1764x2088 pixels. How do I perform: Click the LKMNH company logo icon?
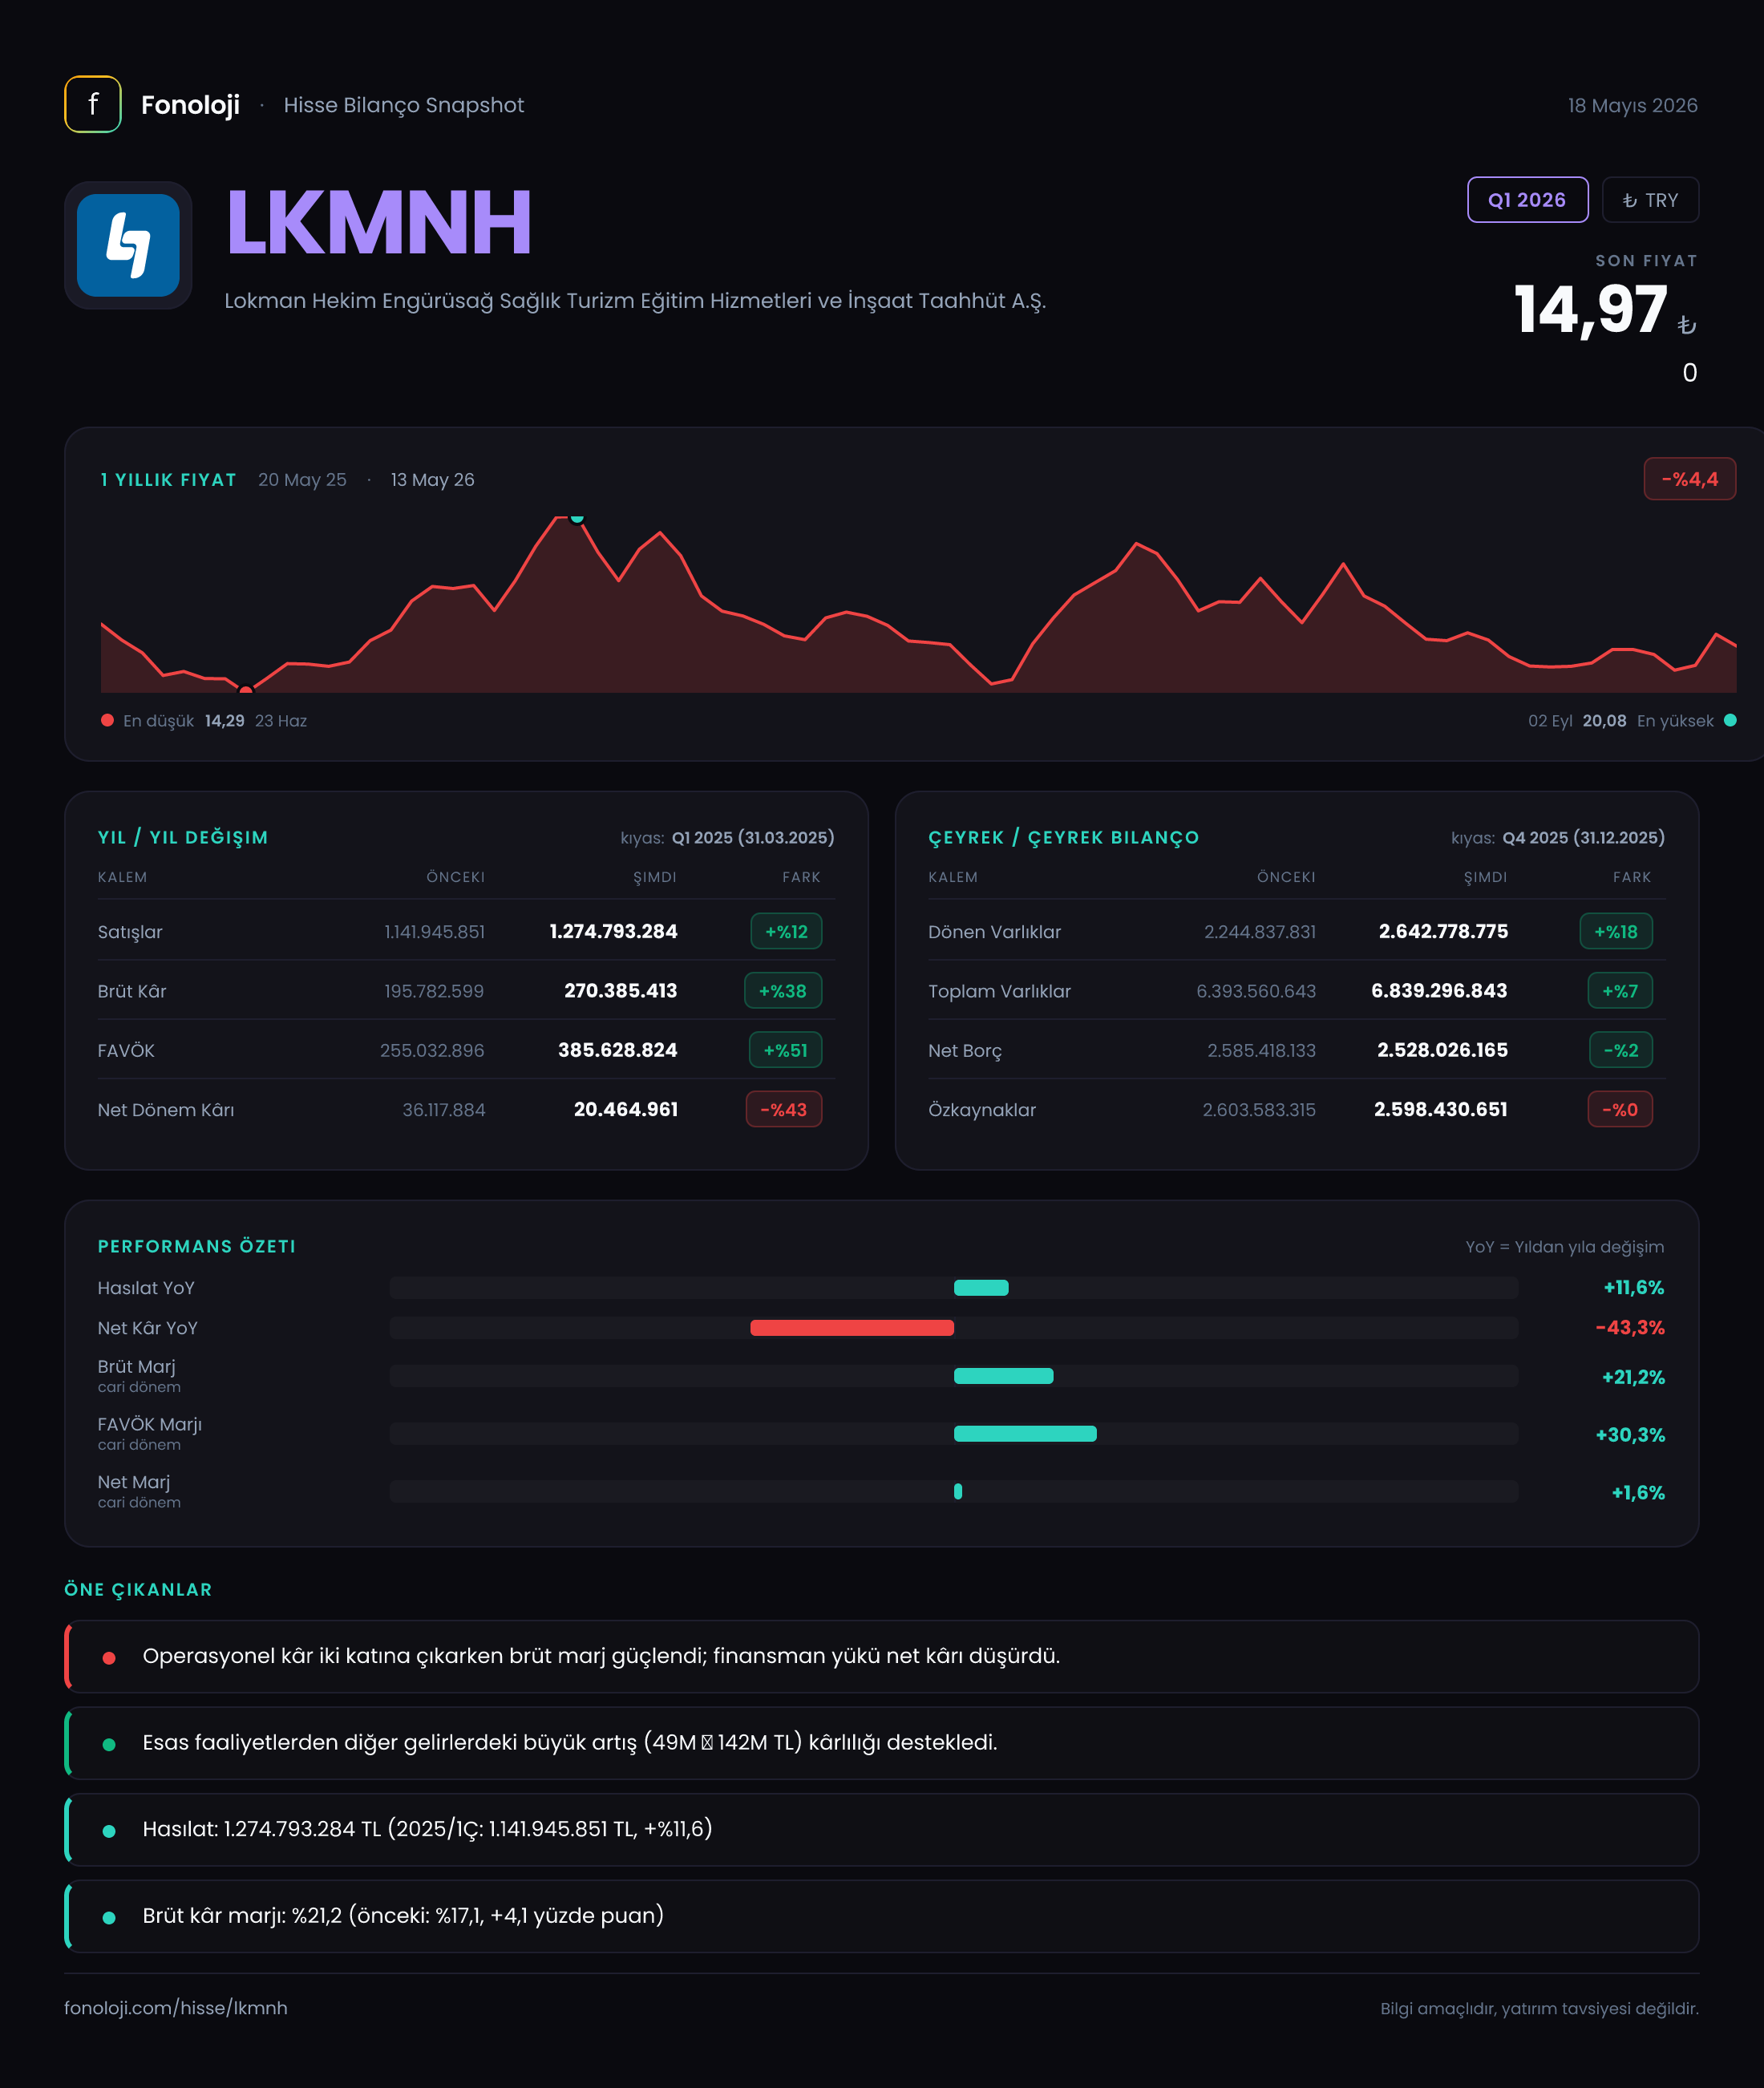[128, 245]
